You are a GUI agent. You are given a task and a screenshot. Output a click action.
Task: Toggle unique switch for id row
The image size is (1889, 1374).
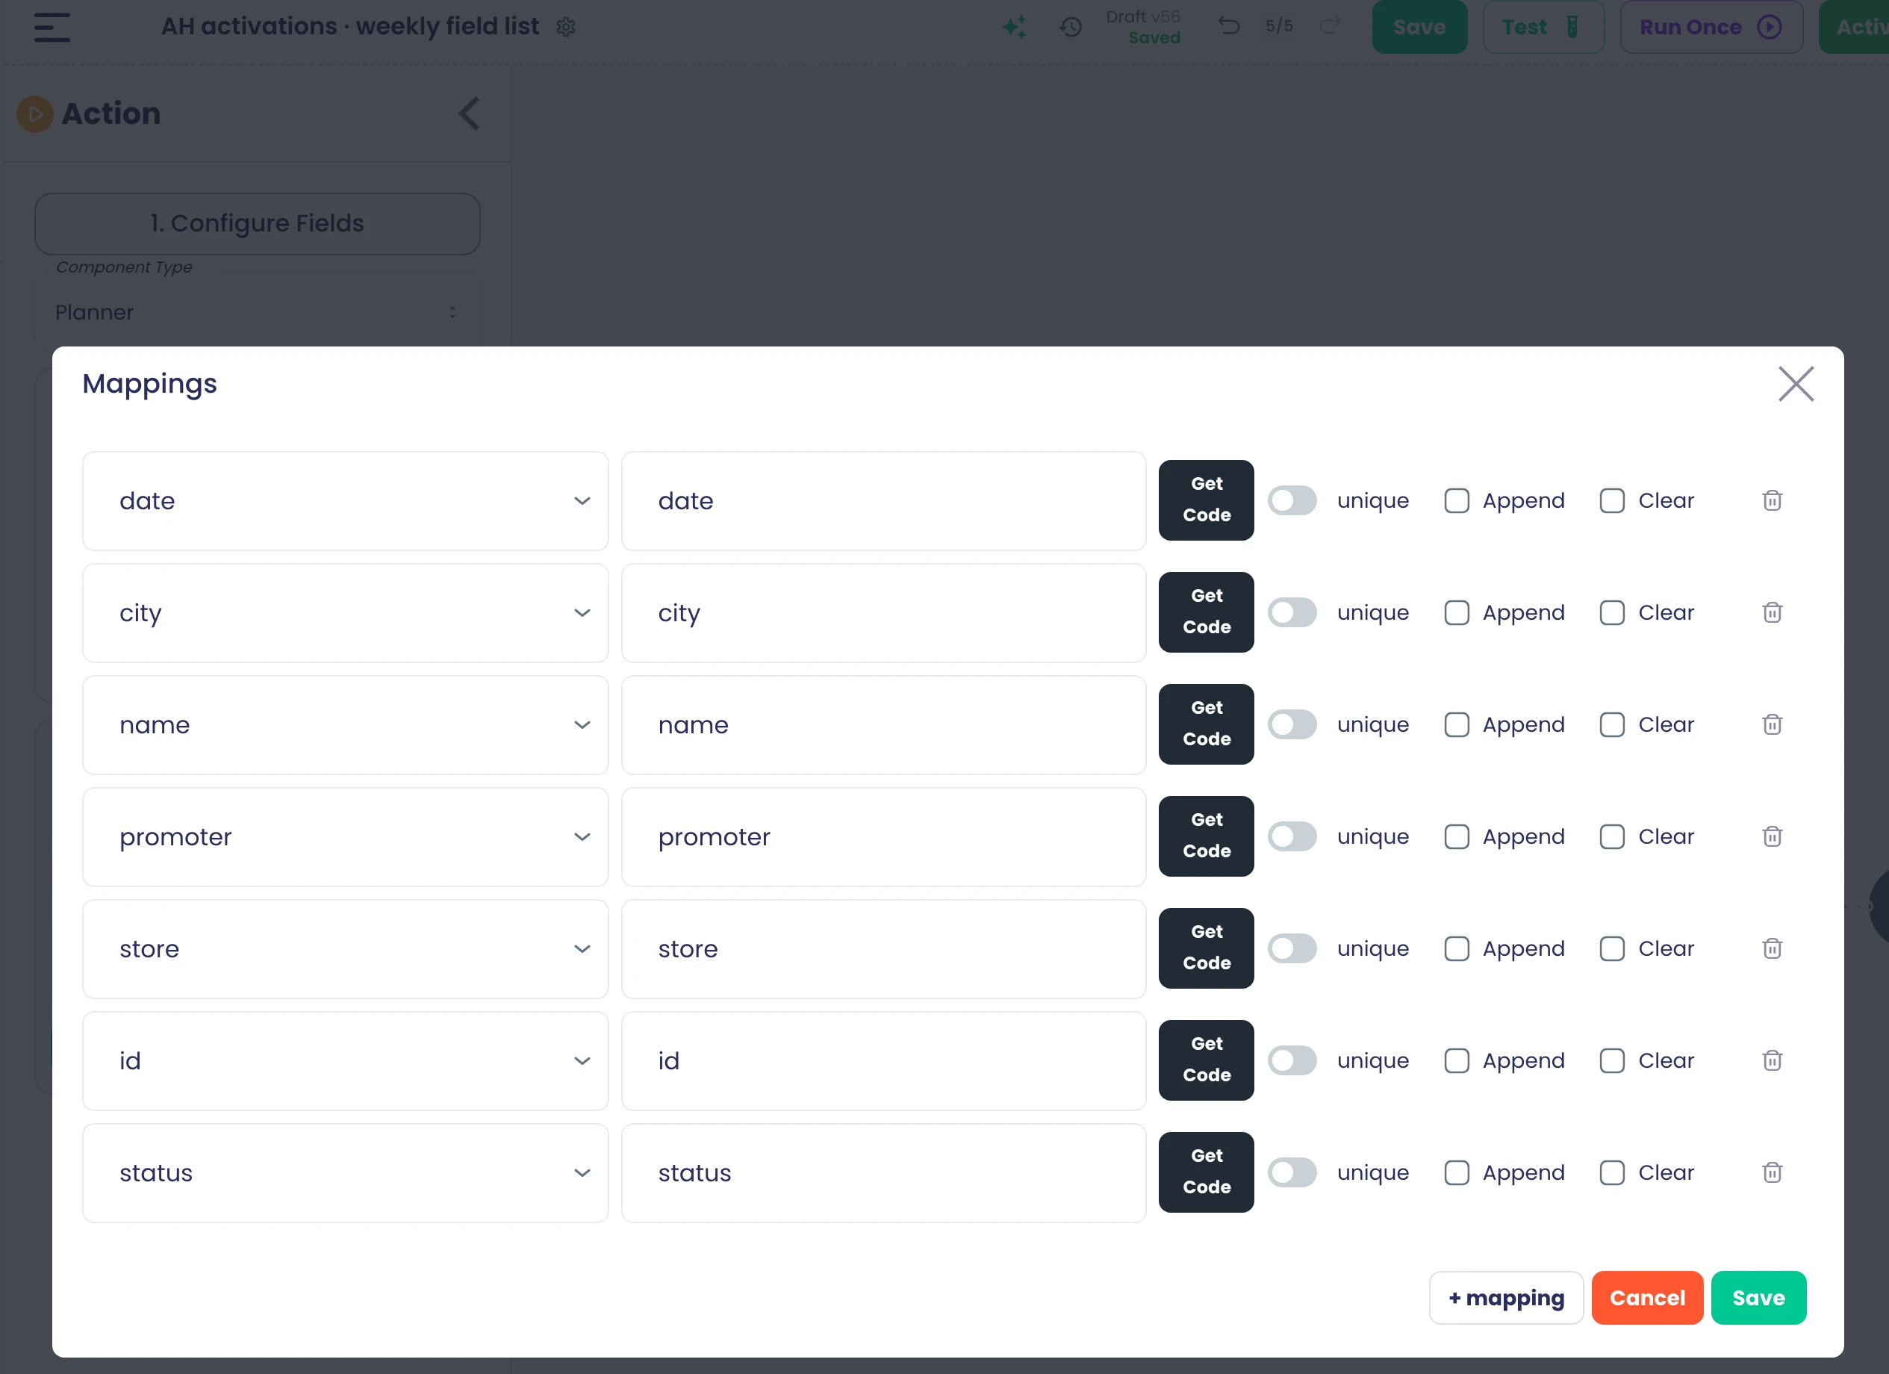[x=1292, y=1060]
